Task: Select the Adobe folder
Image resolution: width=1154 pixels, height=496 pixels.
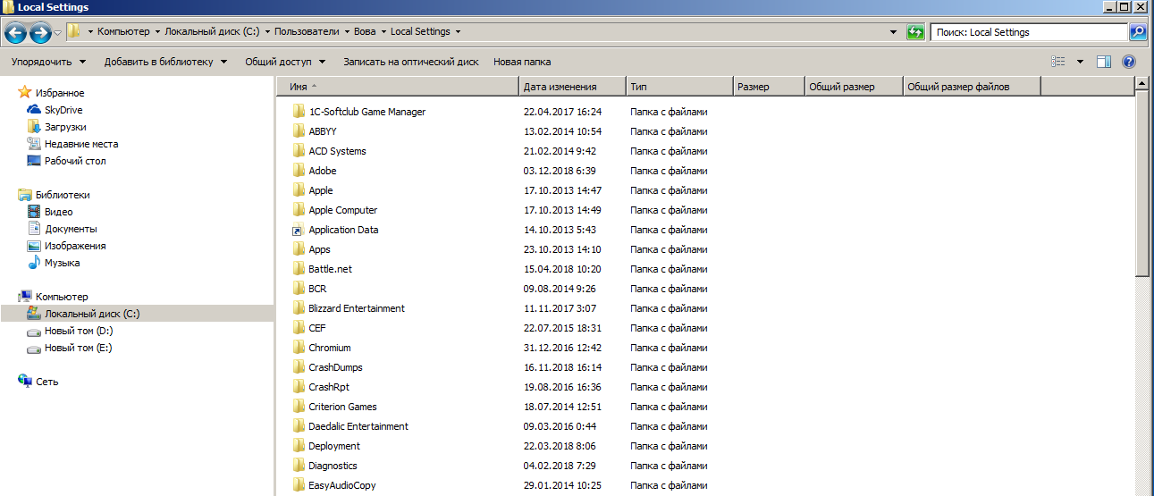Action: [x=322, y=171]
